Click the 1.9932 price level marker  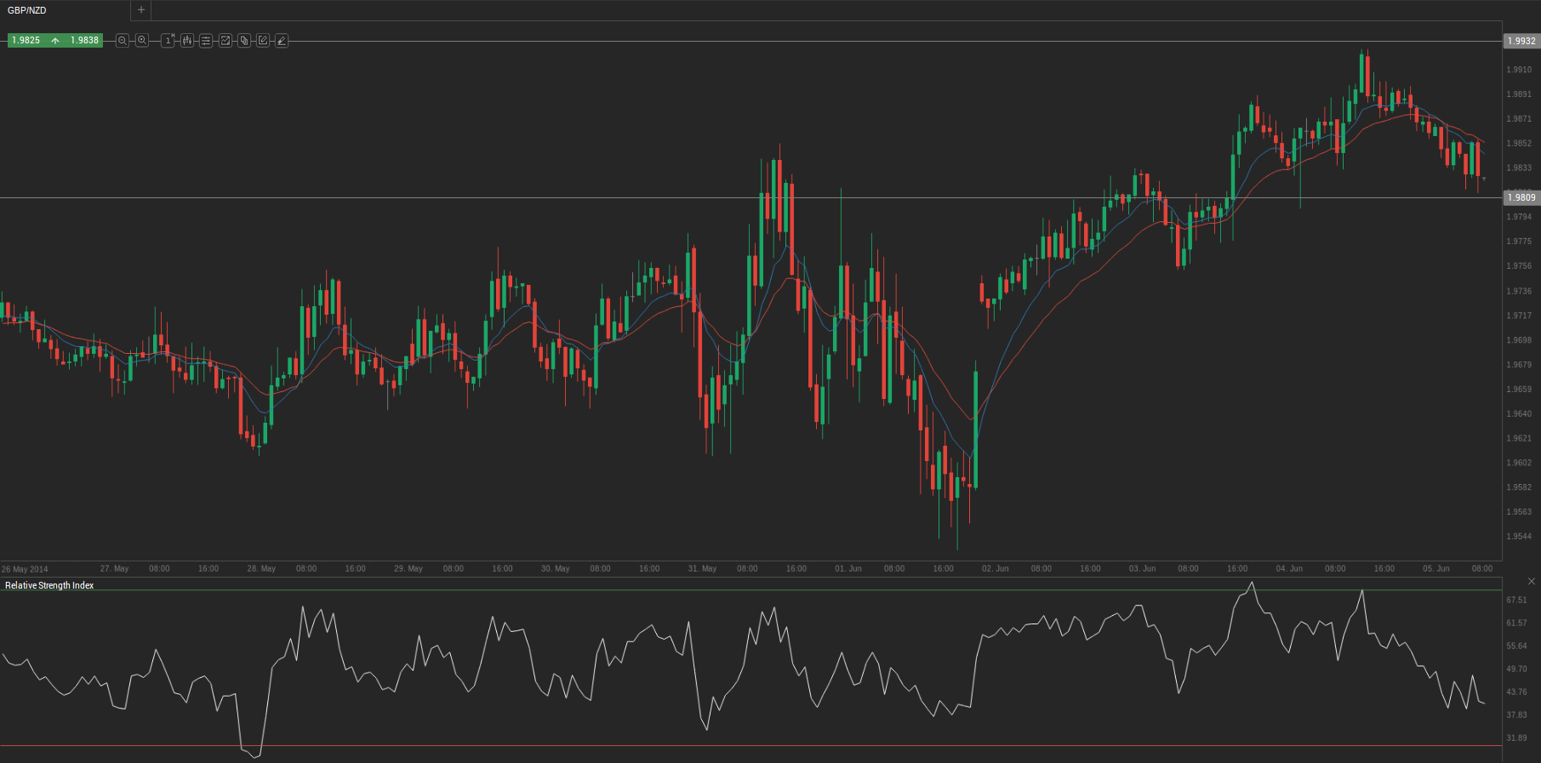coord(1521,41)
